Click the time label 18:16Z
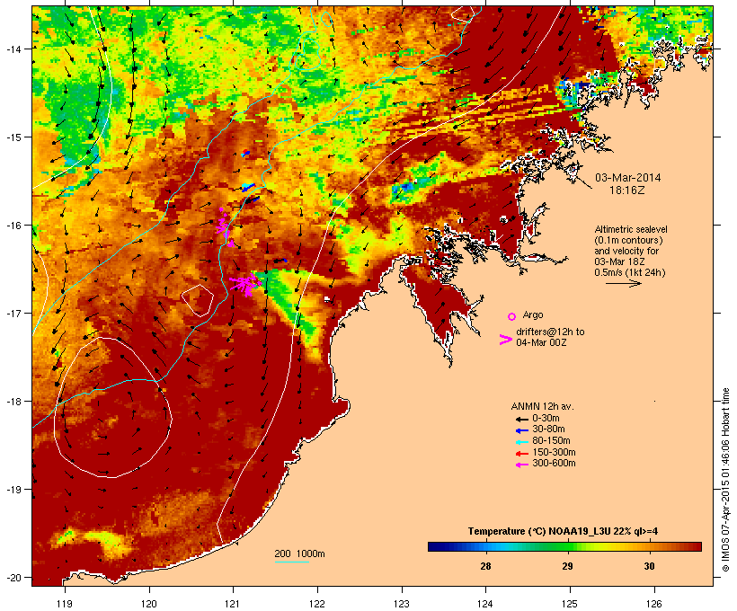The height and width of the screenshot is (611, 737). click(627, 190)
